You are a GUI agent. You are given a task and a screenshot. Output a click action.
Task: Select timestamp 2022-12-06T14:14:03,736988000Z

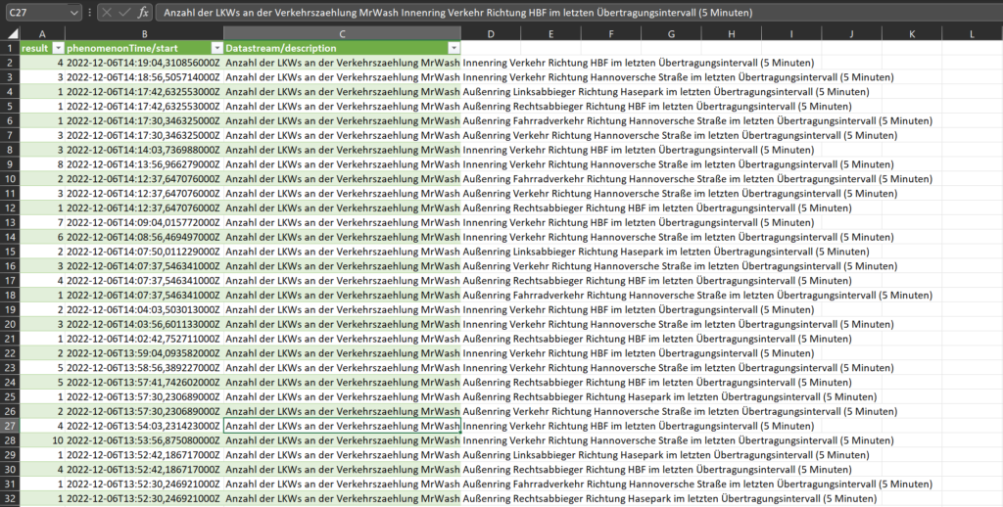tap(145, 150)
